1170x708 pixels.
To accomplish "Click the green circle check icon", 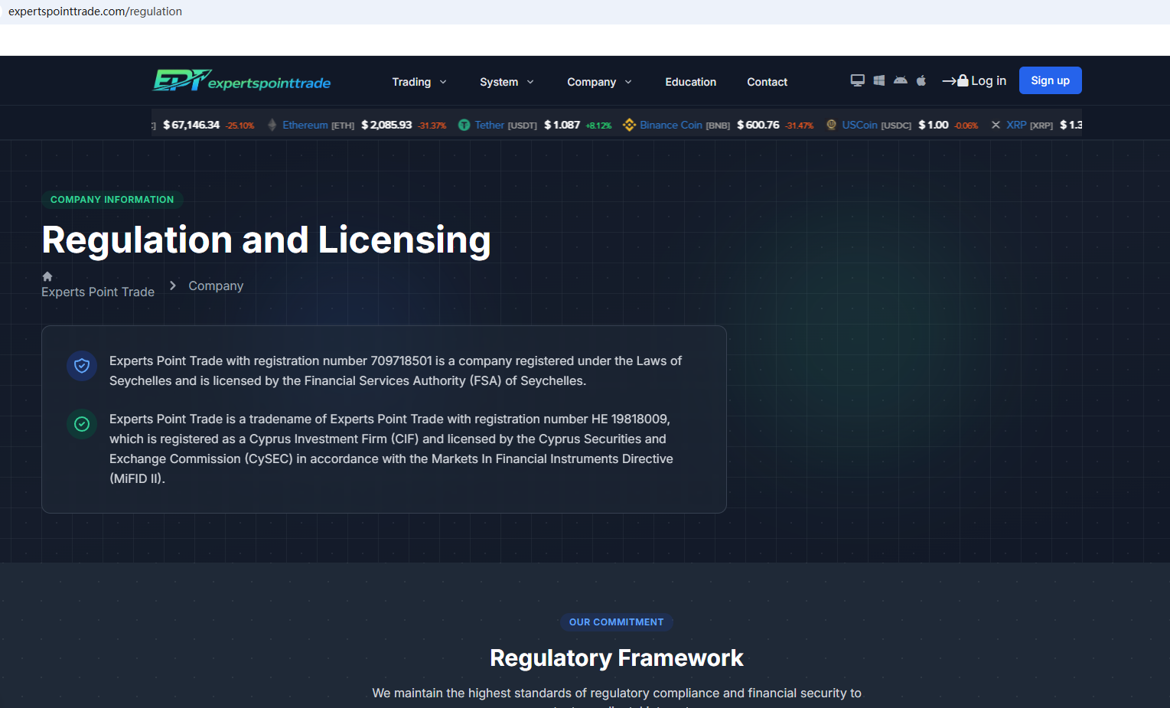I will tap(82, 424).
